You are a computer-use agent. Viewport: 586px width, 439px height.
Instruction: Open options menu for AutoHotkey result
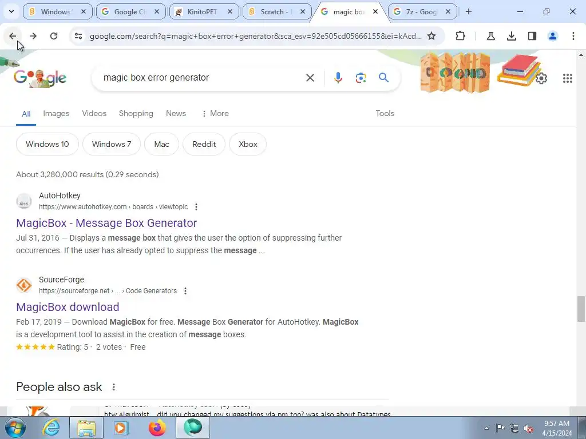pos(196,207)
